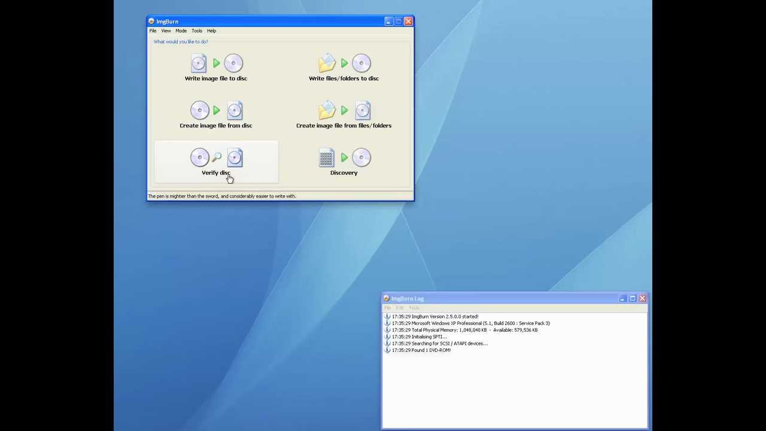Viewport: 766px width, 431px height.
Task: Click the 'What would you like to do?' heading
Action: click(181, 41)
